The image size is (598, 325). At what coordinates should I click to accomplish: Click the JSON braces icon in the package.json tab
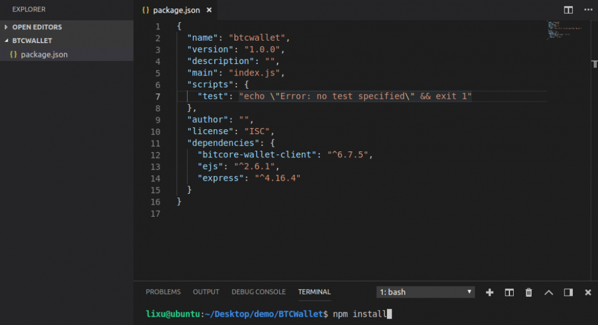[x=145, y=10]
